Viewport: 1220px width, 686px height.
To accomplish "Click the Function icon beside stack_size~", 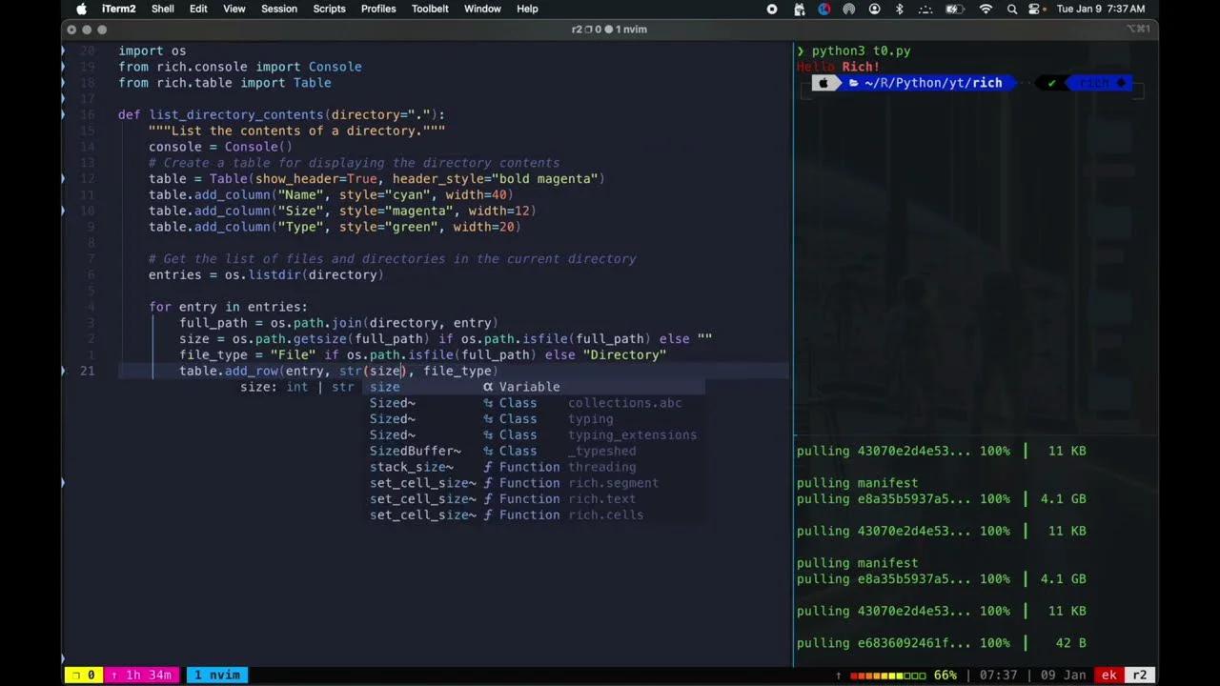I will [487, 467].
